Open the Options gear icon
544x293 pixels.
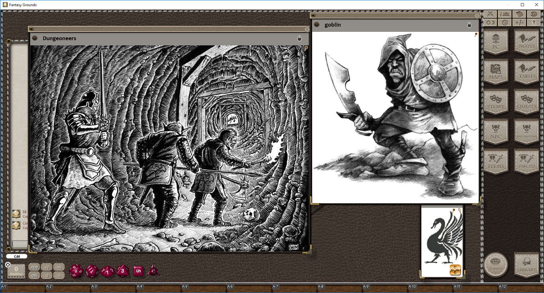pos(504,22)
